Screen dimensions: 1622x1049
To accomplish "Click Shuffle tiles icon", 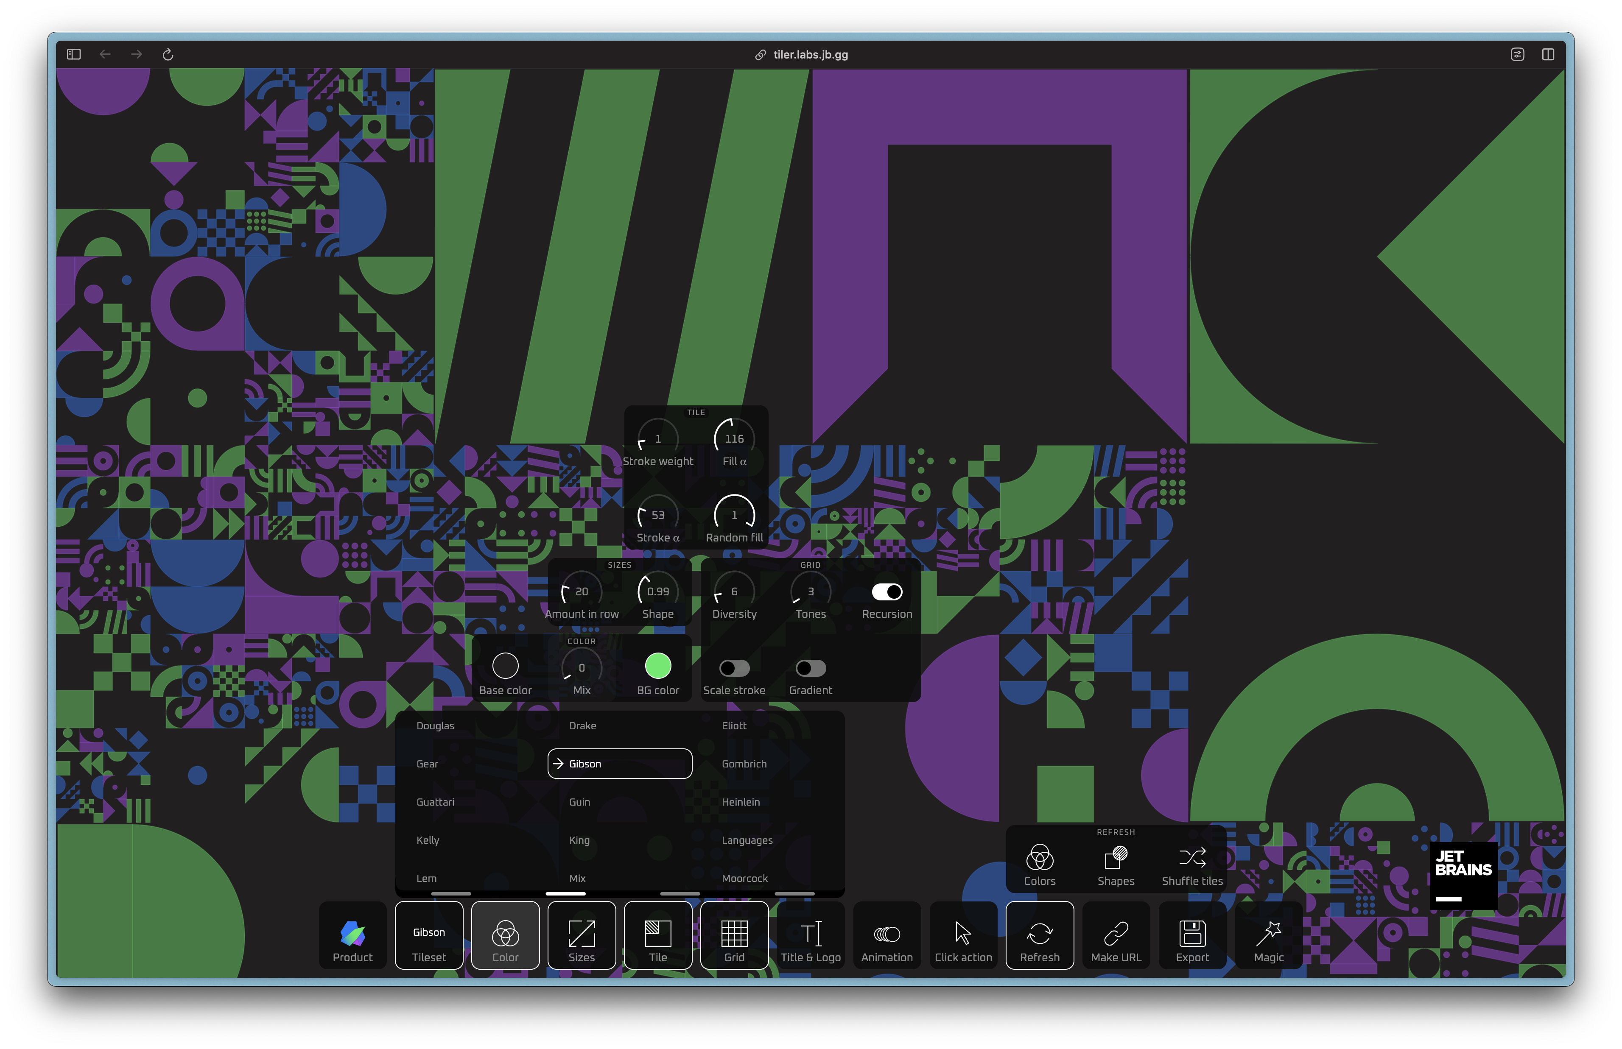I will pyautogui.click(x=1191, y=865).
